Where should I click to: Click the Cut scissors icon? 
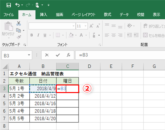click(x=18, y=23)
